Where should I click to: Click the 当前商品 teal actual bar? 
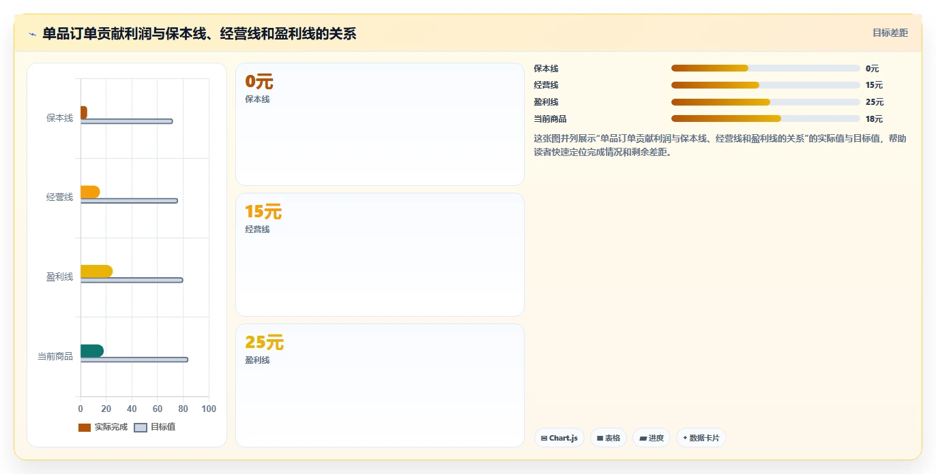click(x=92, y=351)
